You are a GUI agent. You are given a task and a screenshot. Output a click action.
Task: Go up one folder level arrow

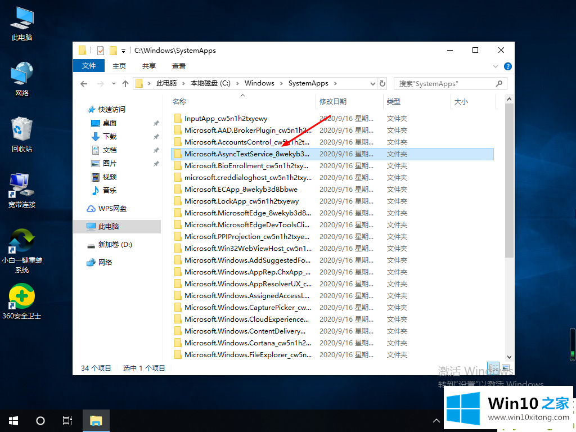pos(125,84)
